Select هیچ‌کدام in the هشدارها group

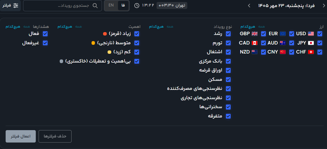click(13, 27)
